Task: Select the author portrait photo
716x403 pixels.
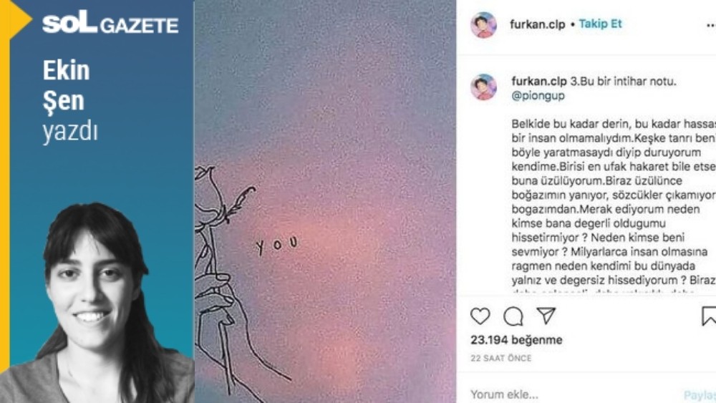Action: pyautogui.click(x=97, y=303)
